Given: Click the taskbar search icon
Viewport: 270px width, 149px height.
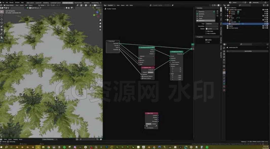Looking at the screenshot, I should pos(6,147).
